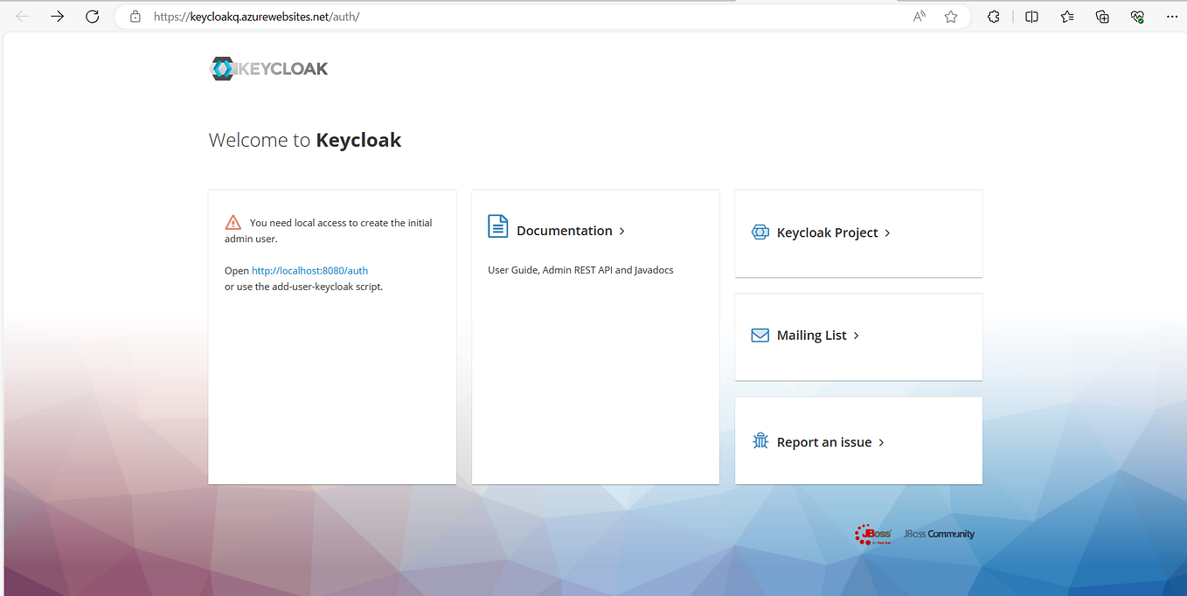
Task: Open the Read Aloud icon
Action: click(x=919, y=17)
